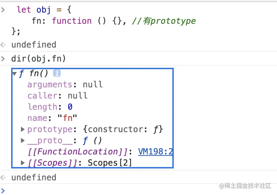
Task: Click the return arrow beside the last undefined
Action: click(3, 178)
